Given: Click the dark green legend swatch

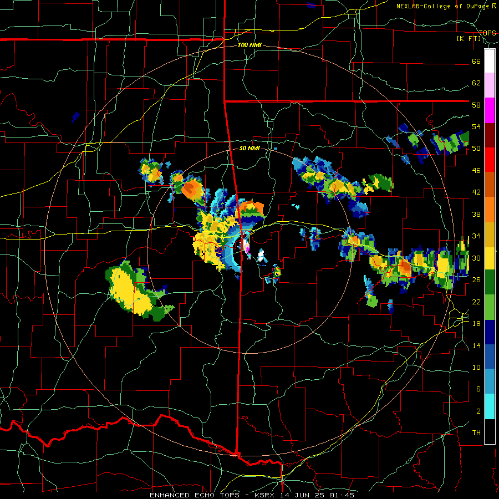Looking at the screenshot, I should [x=490, y=282].
